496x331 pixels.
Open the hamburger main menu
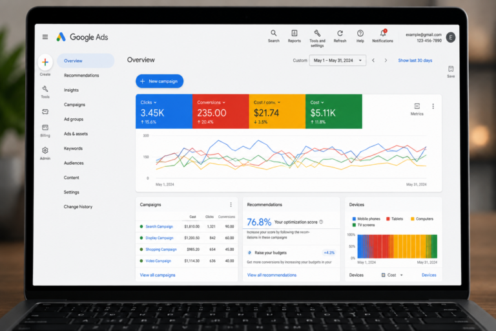45,37
